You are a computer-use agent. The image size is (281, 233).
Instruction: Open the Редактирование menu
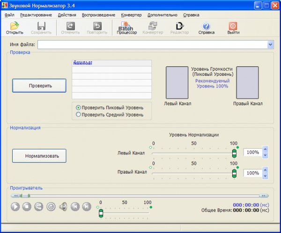click(x=36, y=15)
